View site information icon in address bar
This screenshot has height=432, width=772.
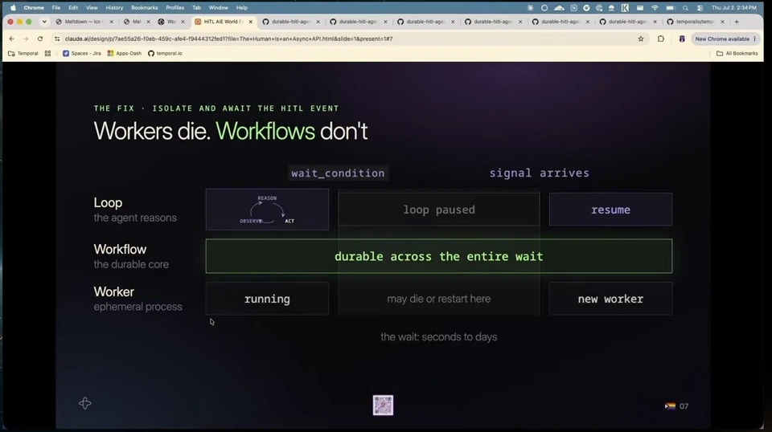[57, 39]
